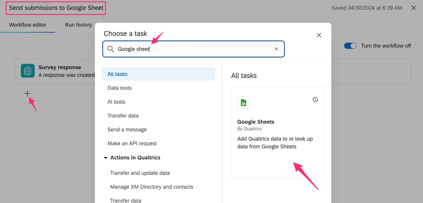Image resolution: width=423 pixels, height=203 pixels.
Task: Choose Send a message category
Action: coord(127,130)
